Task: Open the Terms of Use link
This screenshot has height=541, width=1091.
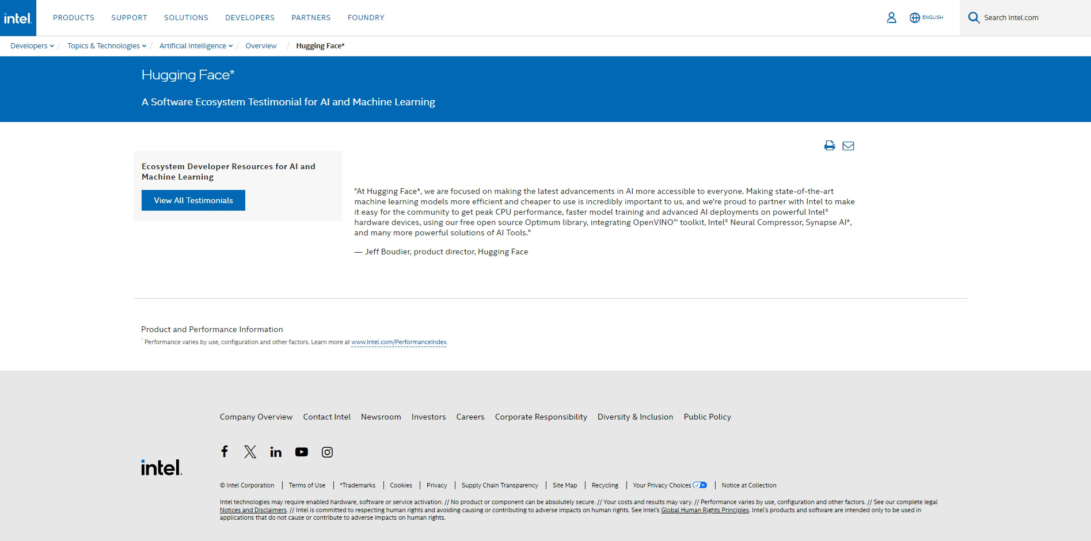Action: coord(307,485)
